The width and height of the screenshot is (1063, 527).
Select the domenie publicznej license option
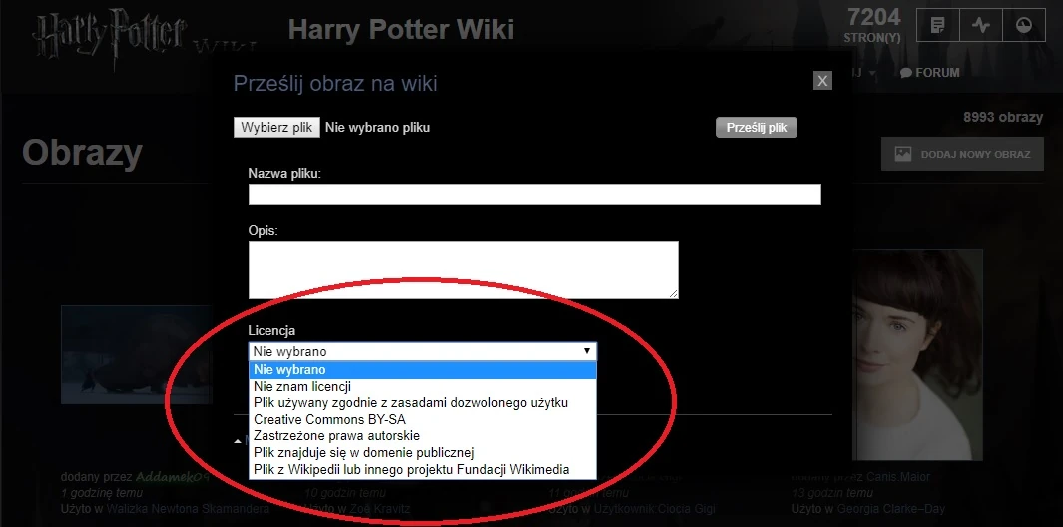422,452
